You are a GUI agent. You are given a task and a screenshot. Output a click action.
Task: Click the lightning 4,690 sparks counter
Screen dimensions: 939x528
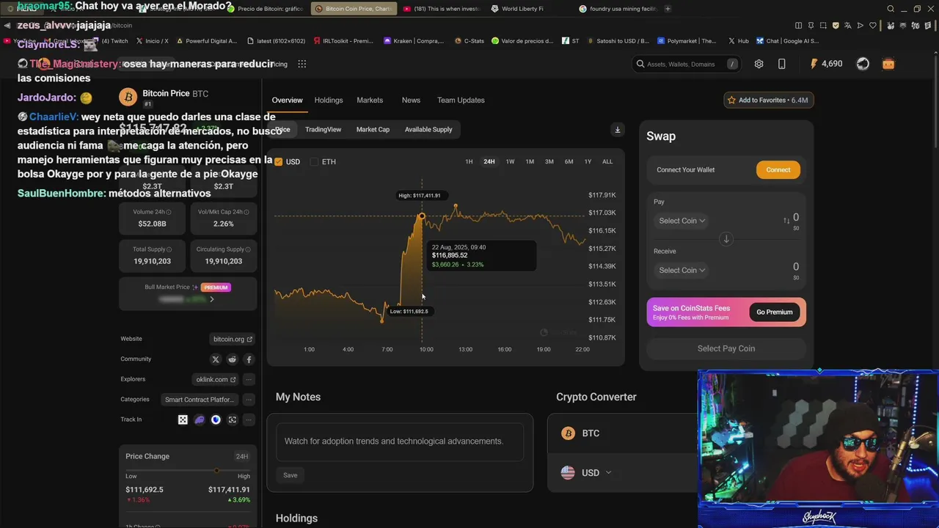coord(826,64)
